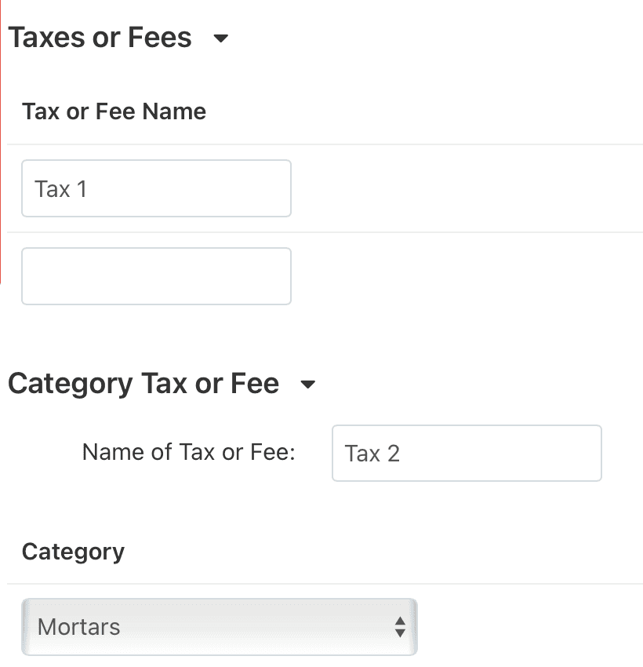The height and width of the screenshot is (667, 643).
Task: Click the Mortars option text
Action: tap(78, 627)
